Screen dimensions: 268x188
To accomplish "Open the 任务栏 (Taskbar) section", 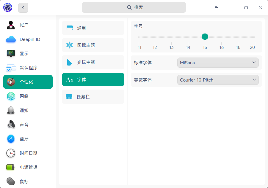I will pyautogui.click(x=93, y=97).
